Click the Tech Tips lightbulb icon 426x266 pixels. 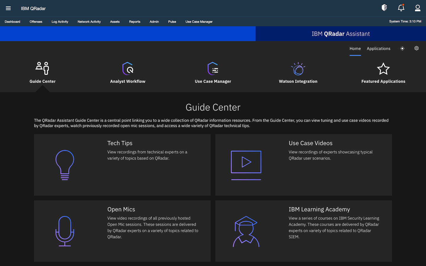pos(64,165)
